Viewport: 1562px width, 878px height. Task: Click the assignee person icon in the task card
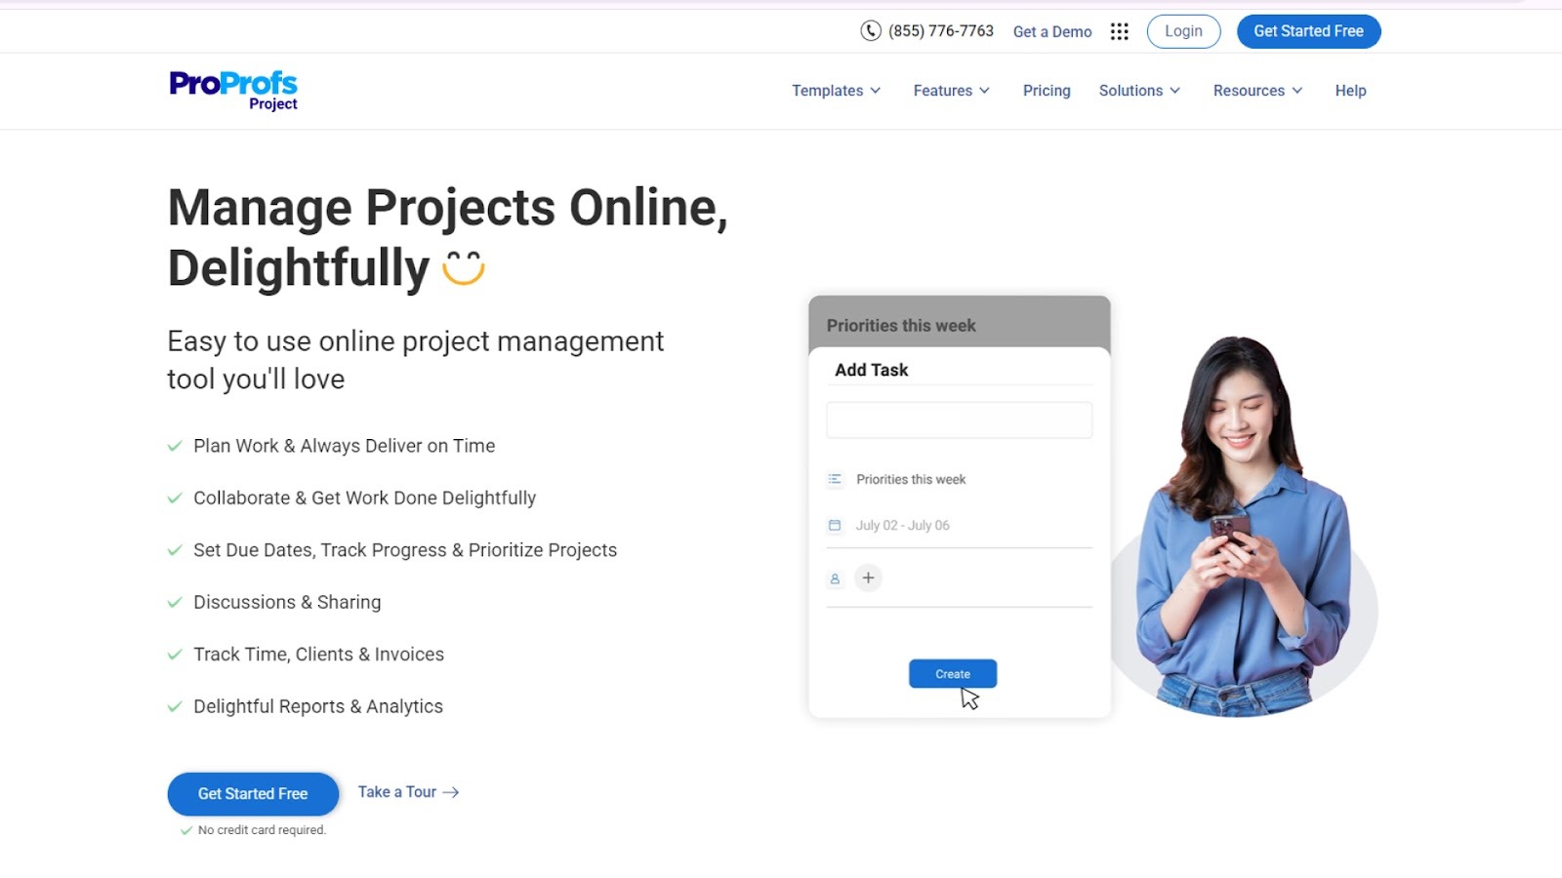[835, 578]
